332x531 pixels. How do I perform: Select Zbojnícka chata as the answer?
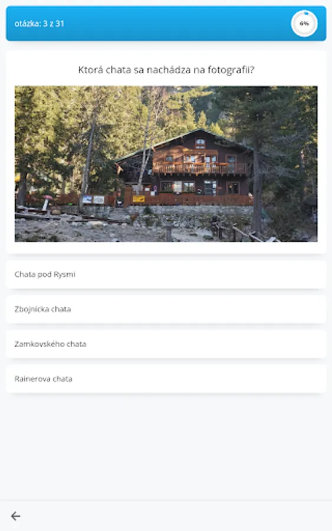coord(166,309)
